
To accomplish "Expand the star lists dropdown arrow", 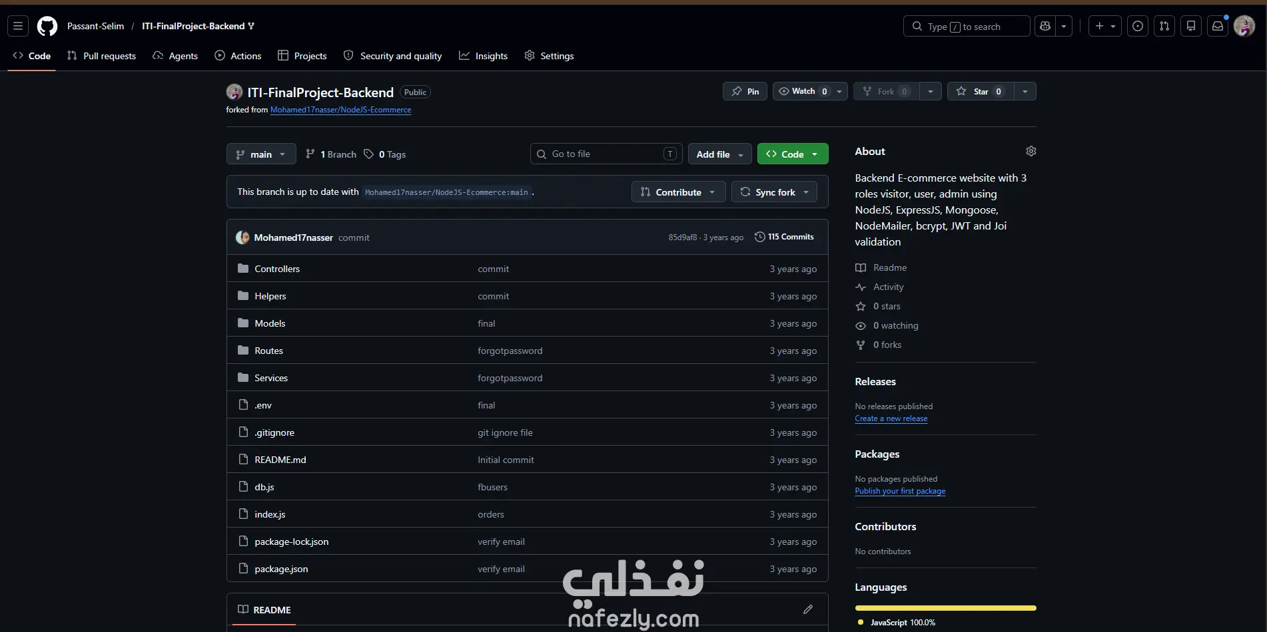I will 1025,91.
